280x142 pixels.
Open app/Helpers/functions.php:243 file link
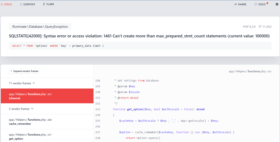click(x=250, y=71)
